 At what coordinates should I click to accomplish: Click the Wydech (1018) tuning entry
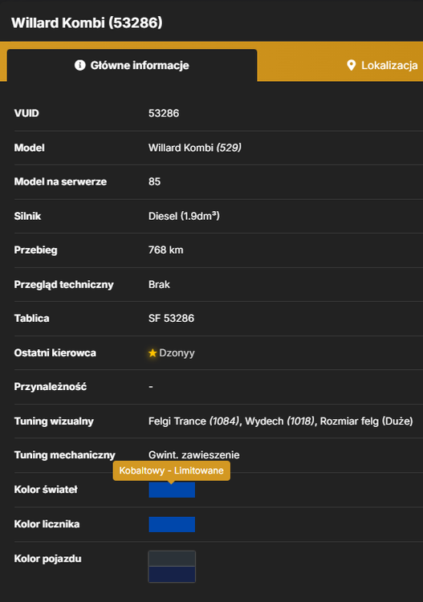click(x=280, y=421)
